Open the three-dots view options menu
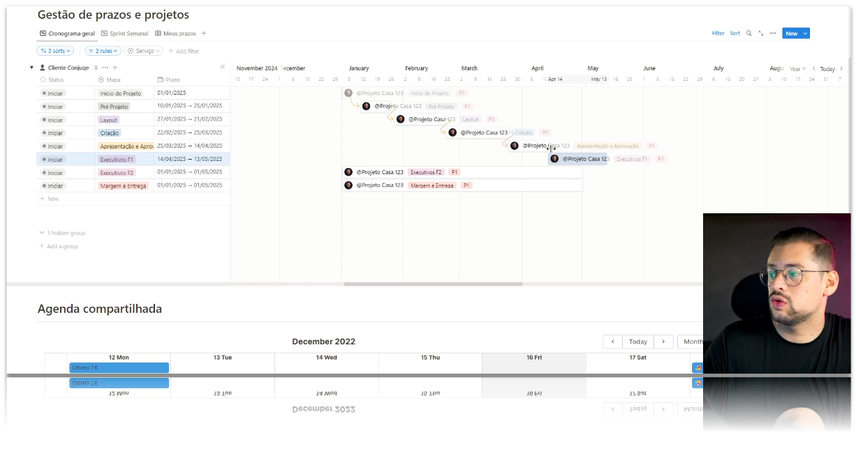Screen dimensions: 856x451 pos(772,33)
